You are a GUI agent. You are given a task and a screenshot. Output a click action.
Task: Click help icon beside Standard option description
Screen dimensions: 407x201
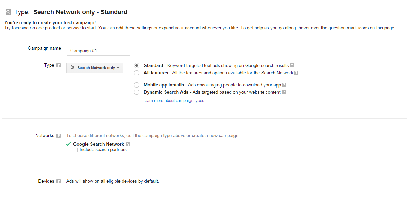[292, 66]
